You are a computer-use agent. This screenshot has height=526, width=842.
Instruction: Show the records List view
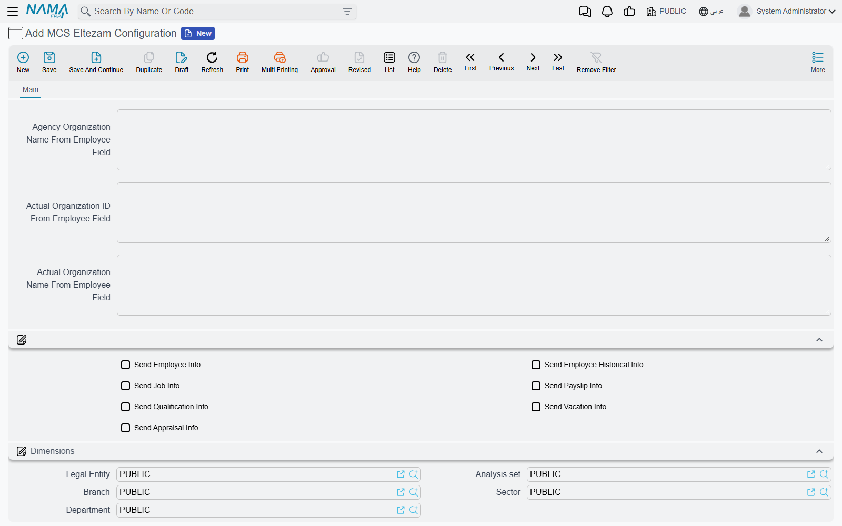(389, 62)
